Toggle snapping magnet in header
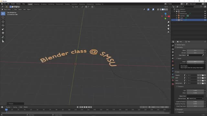 (86, 7)
